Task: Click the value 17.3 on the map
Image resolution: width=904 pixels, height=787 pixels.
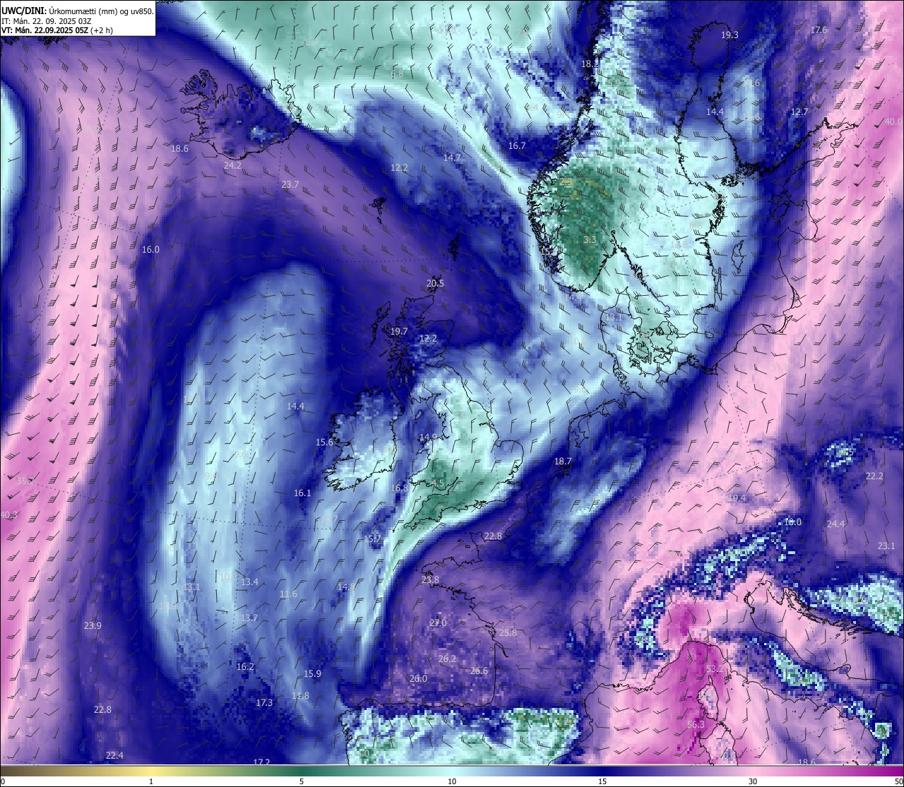Action: coord(264,703)
